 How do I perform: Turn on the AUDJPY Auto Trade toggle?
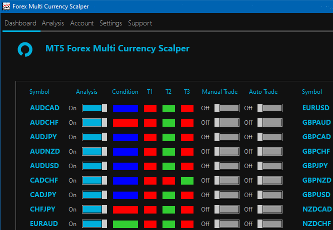point(270,137)
